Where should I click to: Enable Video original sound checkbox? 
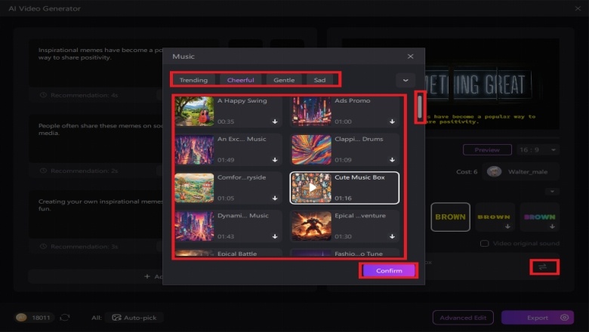(x=484, y=244)
